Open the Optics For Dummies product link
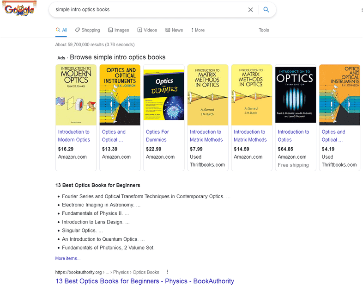363x287 pixels. (157, 136)
